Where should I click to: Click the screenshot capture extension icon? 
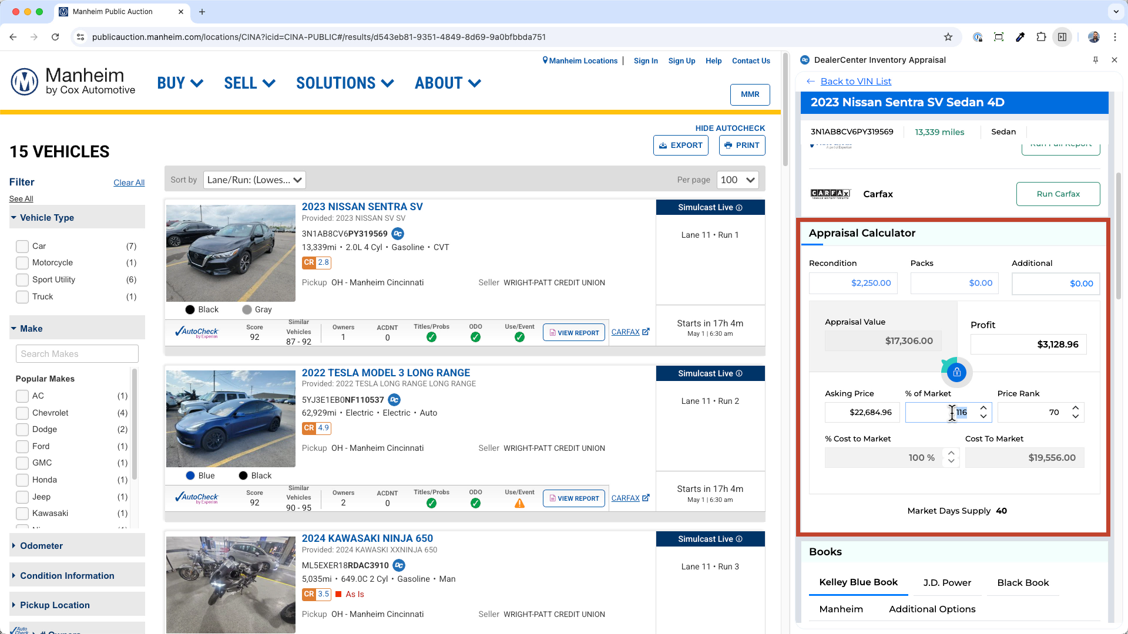click(998, 37)
